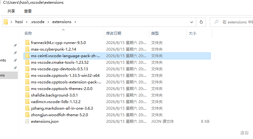253x139 pixels.
Task: Select ms-vscode.cpptools-themes-2.0.0 name
Action: pos(62,89)
